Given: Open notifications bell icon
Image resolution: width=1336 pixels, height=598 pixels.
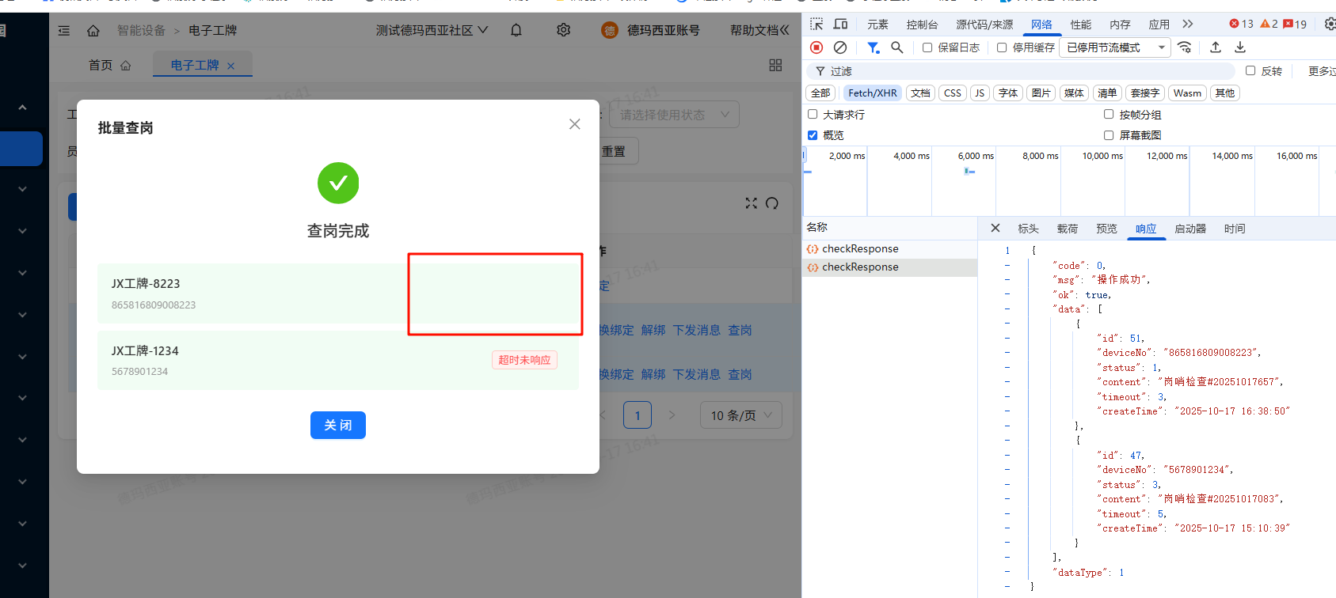Looking at the screenshot, I should pyautogui.click(x=516, y=30).
